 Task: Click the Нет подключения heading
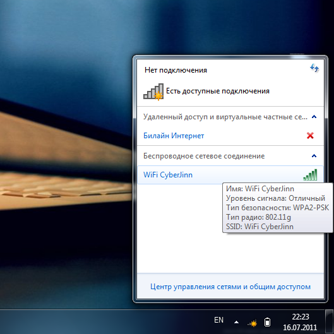pyautogui.click(x=176, y=70)
